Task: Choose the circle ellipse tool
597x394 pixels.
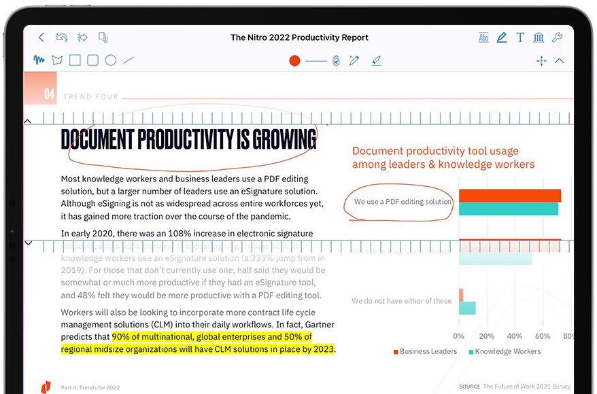Action: 111,60
